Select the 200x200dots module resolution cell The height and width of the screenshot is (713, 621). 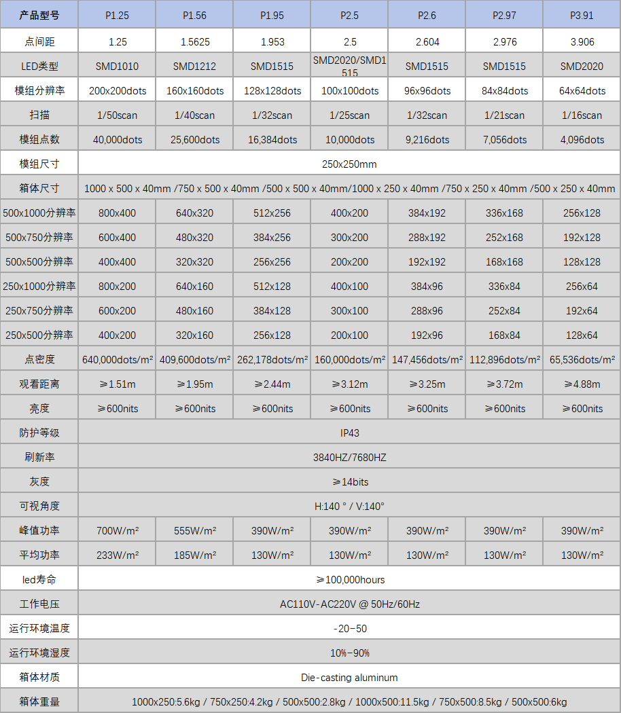[x=117, y=90]
